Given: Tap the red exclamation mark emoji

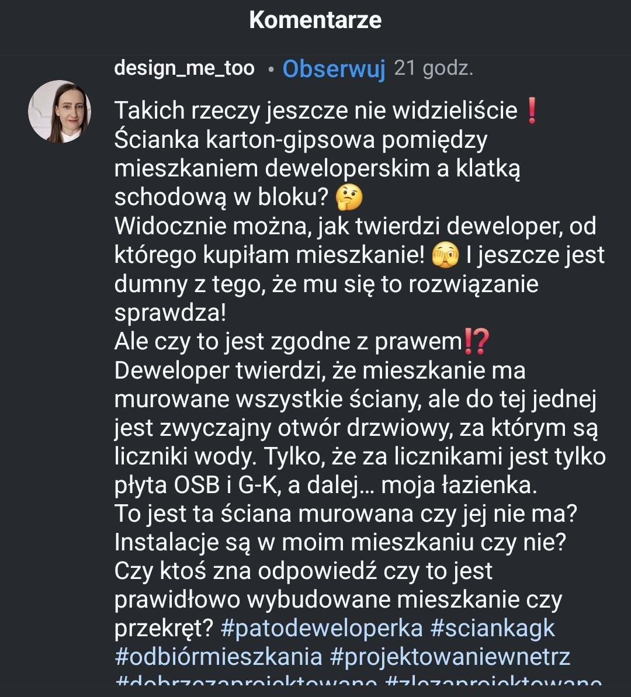Looking at the screenshot, I should coord(531,110).
